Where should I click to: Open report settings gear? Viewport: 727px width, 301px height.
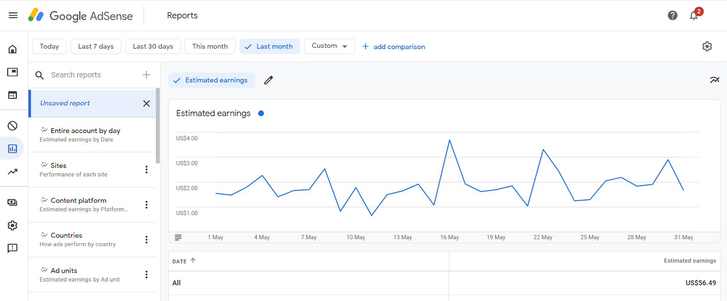click(707, 46)
